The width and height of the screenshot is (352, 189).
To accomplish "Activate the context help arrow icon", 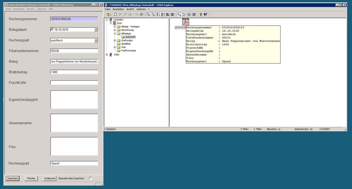I will (x=205, y=14).
